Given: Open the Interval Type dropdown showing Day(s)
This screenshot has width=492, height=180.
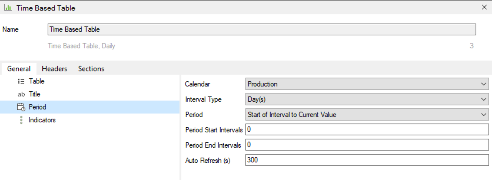Looking at the screenshot, I should (367, 99).
